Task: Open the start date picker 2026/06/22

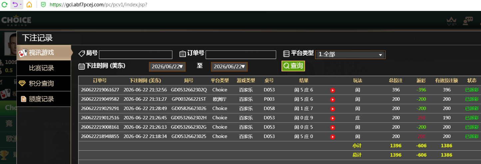Action: pyautogui.click(x=167, y=67)
